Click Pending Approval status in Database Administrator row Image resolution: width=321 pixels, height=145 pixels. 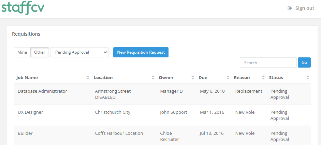(x=280, y=94)
